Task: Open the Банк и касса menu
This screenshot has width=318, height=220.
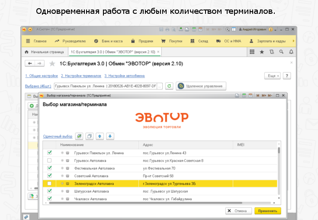Action: [107, 41]
